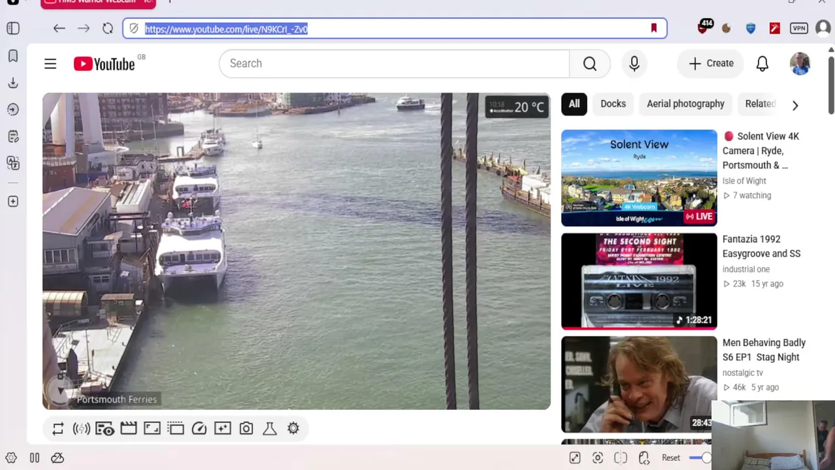This screenshot has height=470, width=835.
Task: Open the cookie extension icon
Action: click(x=726, y=28)
